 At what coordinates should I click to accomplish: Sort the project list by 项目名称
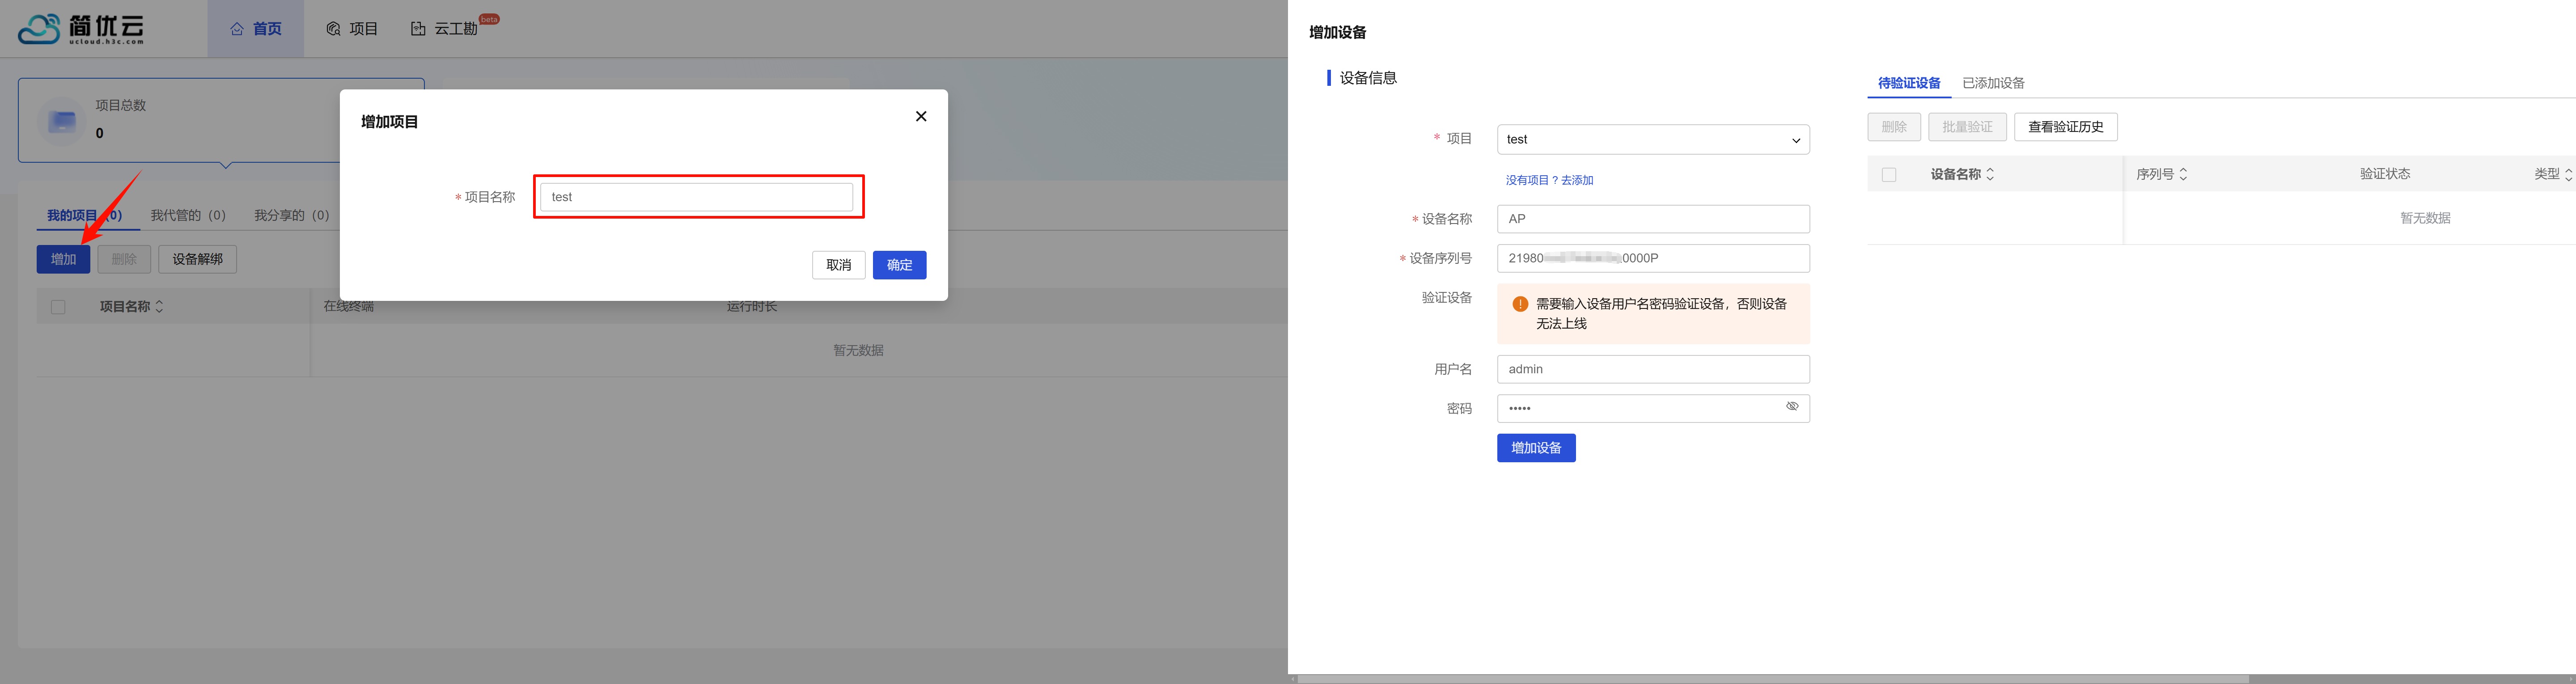[x=159, y=307]
